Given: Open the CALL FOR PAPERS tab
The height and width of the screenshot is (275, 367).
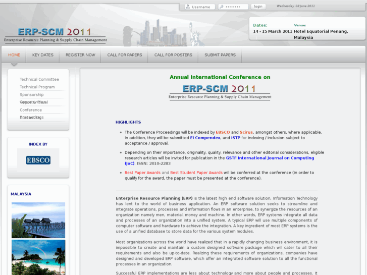Looking at the screenshot, I should pos(125,55).
